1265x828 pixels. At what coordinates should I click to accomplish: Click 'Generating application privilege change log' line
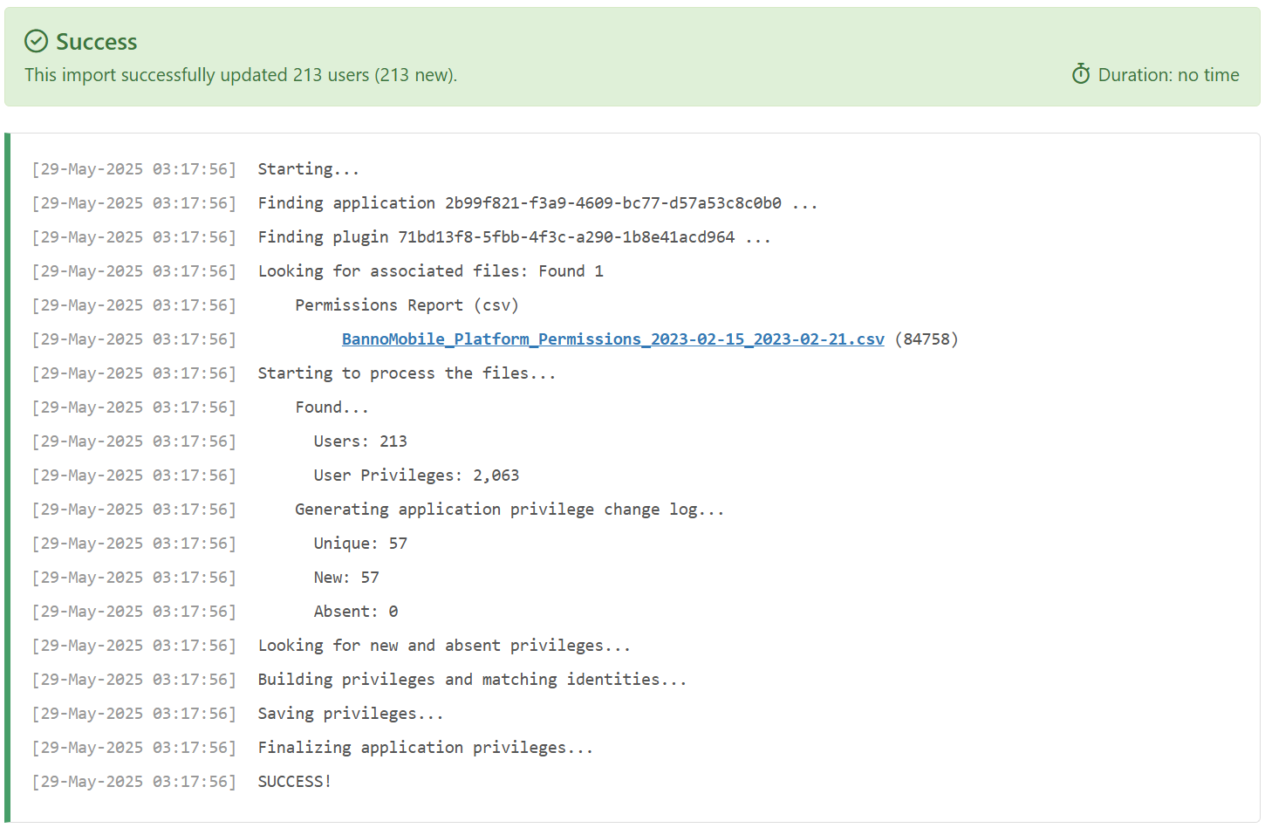[x=509, y=510]
